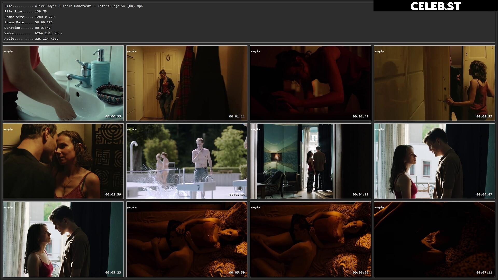Open thumbnail at timestamp 00:04:47
Screen dimensions: 498x280
tap(434, 161)
